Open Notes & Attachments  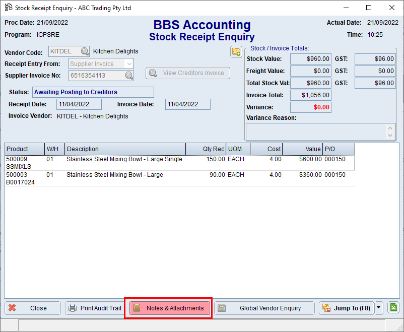[x=168, y=307]
